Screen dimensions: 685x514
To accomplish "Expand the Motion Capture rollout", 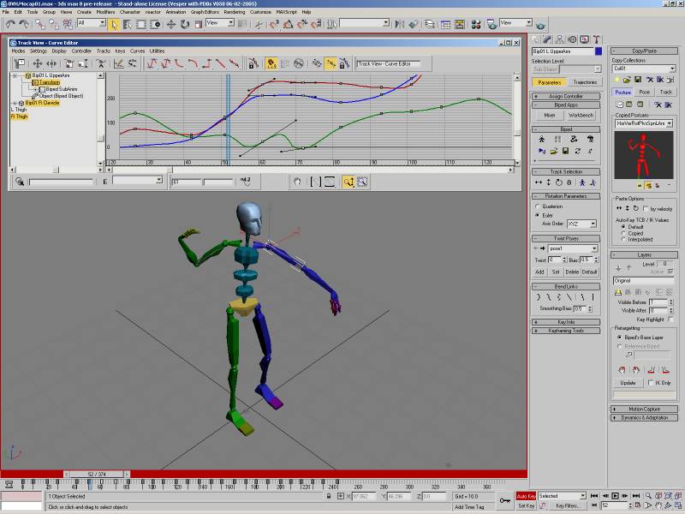I will (x=644, y=409).
